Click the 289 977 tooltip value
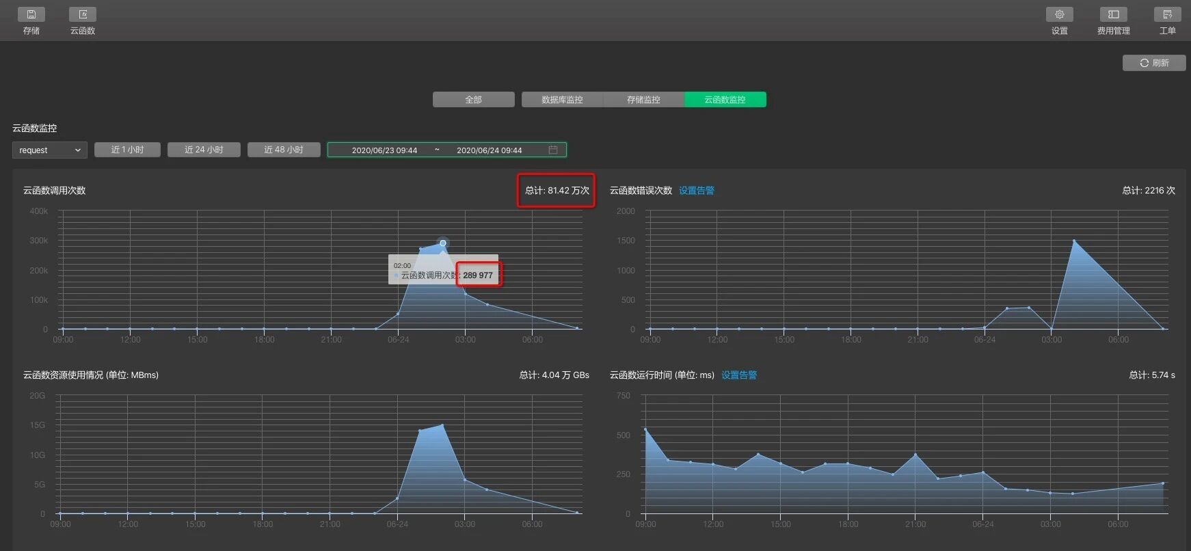The image size is (1191, 551). (478, 275)
